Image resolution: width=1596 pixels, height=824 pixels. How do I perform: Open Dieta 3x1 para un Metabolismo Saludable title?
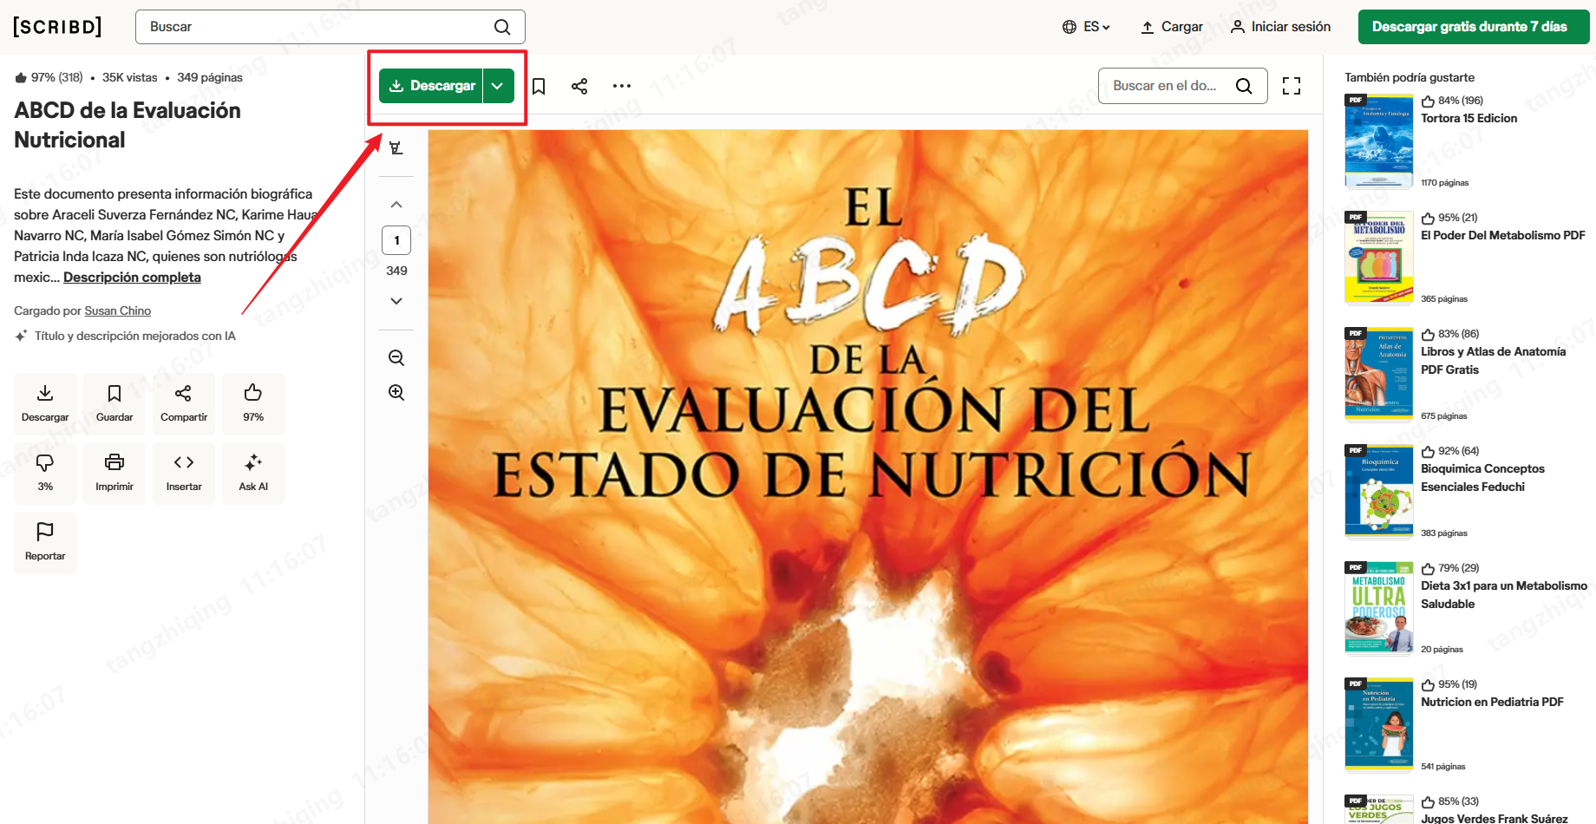click(1504, 595)
